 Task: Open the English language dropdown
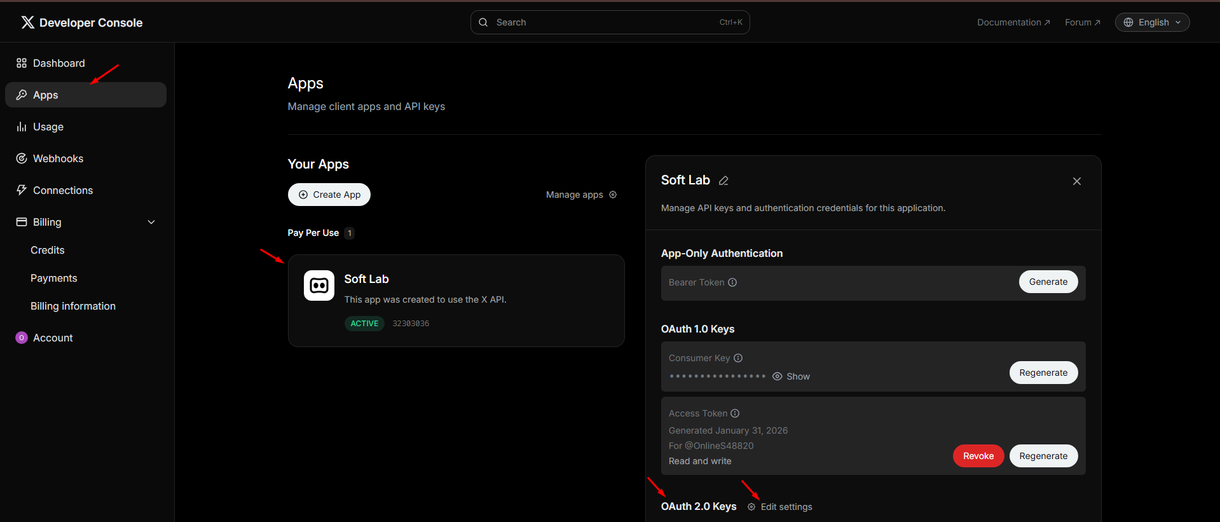tap(1152, 22)
